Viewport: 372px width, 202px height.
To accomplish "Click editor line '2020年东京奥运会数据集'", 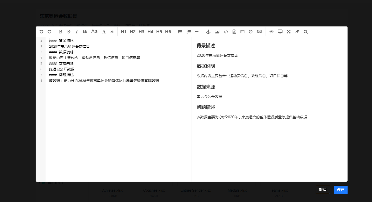I will (69, 46).
